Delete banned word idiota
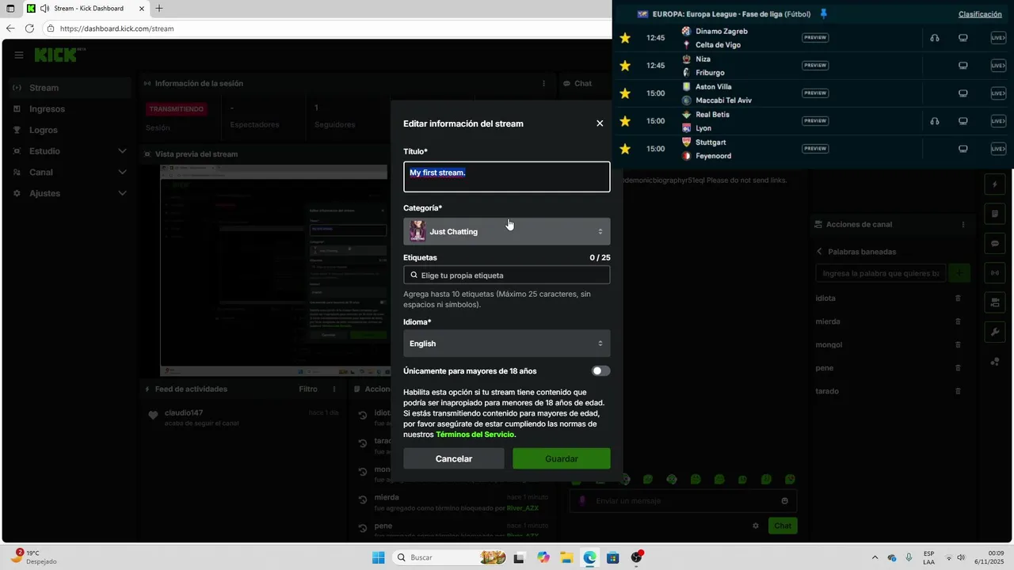Screen dimensions: 1014x570 (958, 298)
